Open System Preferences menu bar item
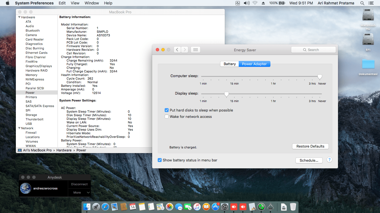This screenshot has width=380, height=213. [34, 3]
